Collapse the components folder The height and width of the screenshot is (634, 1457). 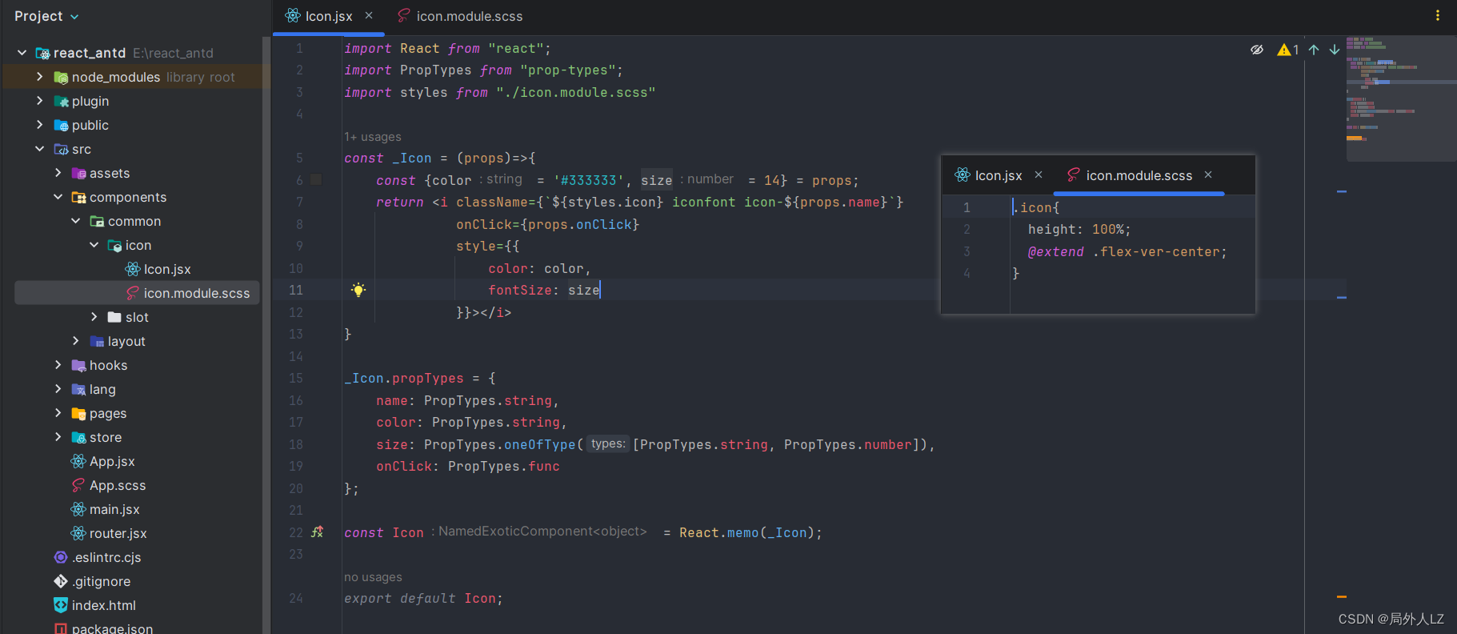pos(58,197)
